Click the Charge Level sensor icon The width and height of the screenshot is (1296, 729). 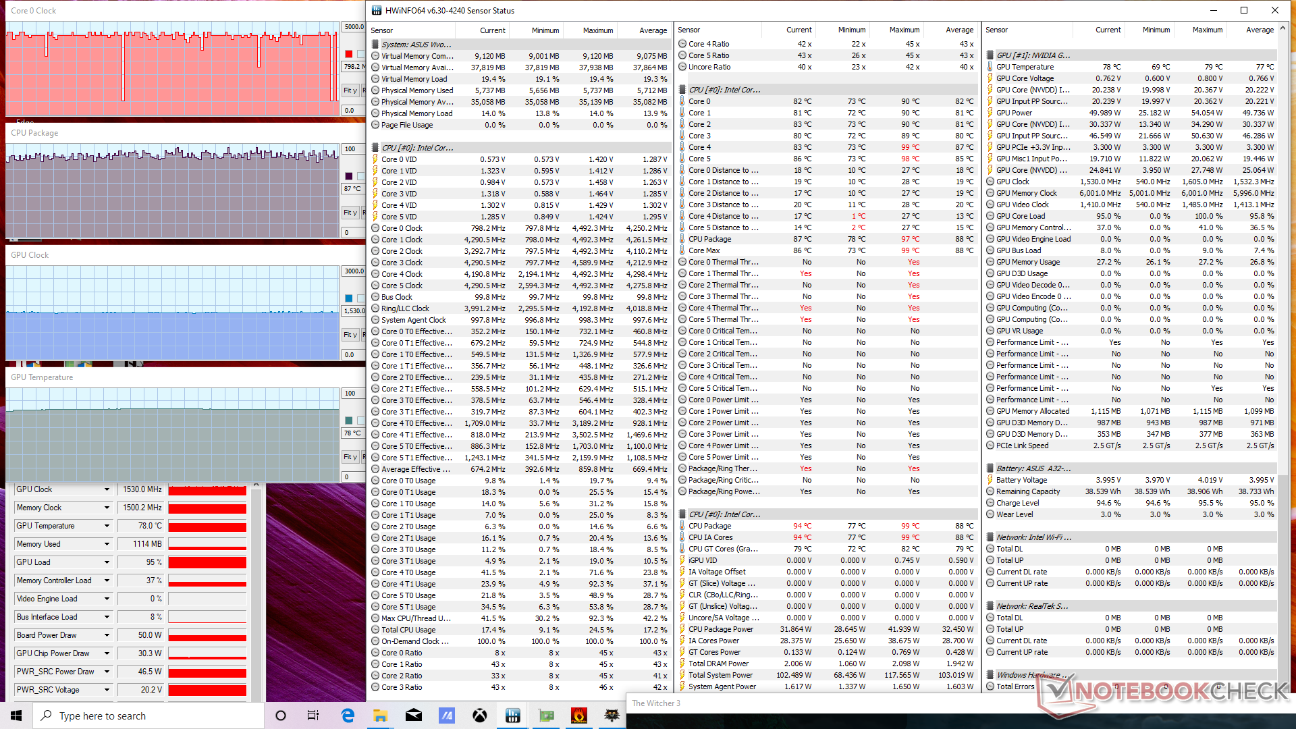click(x=990, y=503)
